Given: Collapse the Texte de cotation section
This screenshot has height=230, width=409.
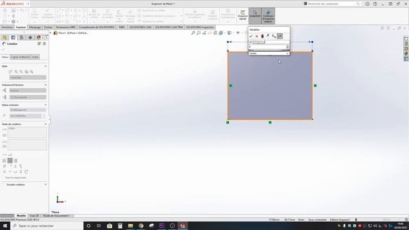Looking at the screenshot, I should 45,124.
